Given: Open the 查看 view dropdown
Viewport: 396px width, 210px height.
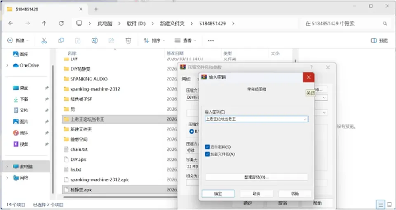Looking at the screenshot, I should tap(185, 41).
